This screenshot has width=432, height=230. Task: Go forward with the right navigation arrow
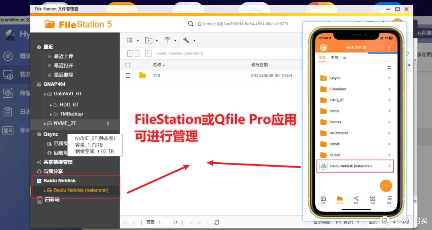coord(138,54)
